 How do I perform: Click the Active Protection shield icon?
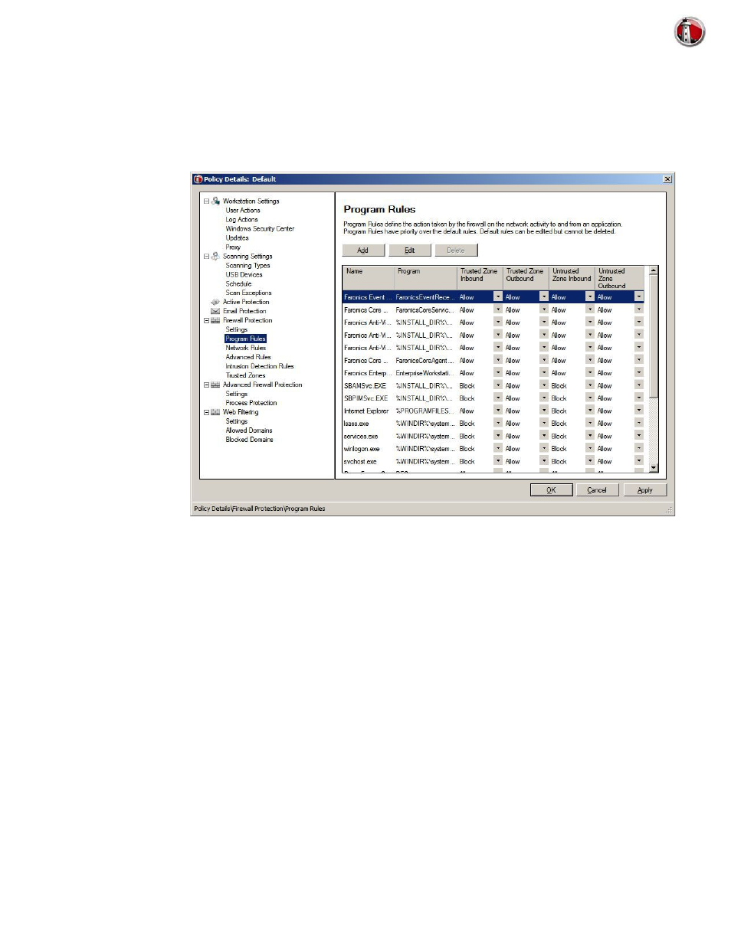point(215,302)
